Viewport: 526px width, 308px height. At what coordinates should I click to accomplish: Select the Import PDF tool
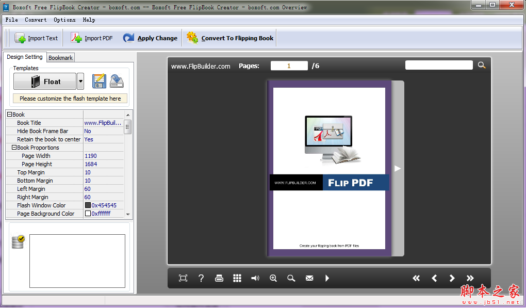(91, 38)
